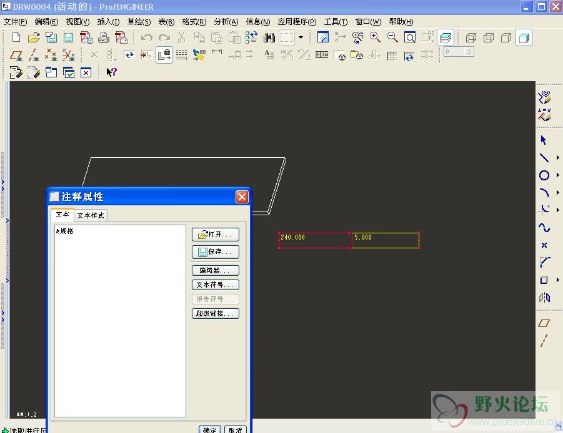Click the table cell containing 240.000

315,240
